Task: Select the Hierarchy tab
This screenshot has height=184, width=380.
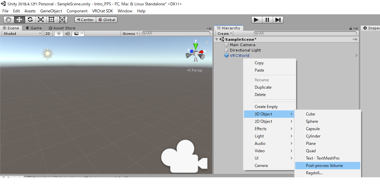Action: point(229,28)
